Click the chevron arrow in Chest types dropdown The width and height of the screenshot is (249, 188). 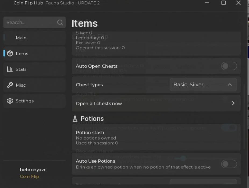[x=230, y=85]
